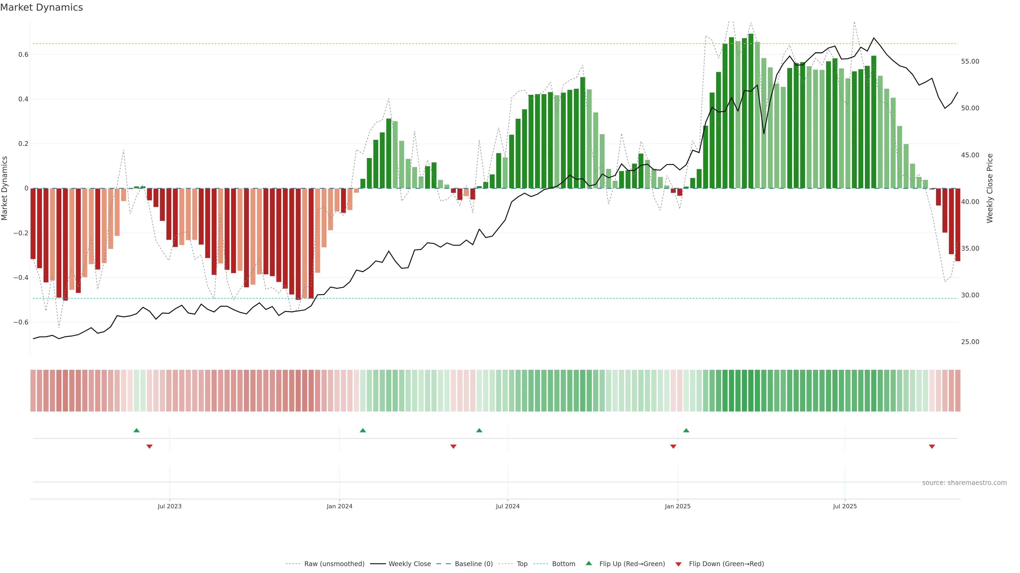Click the last red flip-down triangle in late 2025
1020x573 pixels.
click(932, 446)
